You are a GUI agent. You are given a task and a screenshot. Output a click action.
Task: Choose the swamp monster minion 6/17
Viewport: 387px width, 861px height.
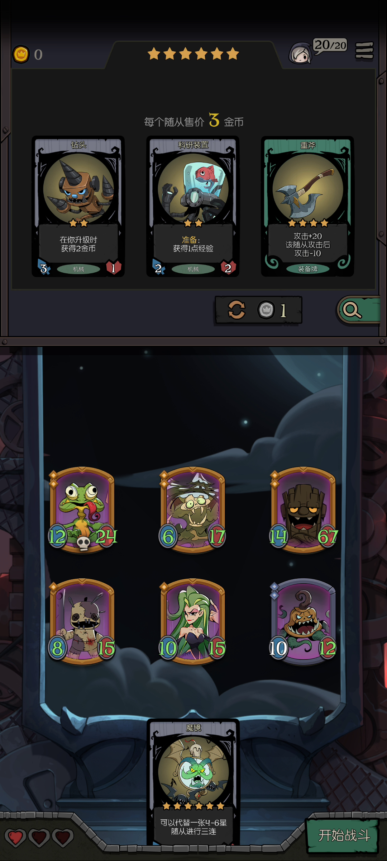point(193,509)
